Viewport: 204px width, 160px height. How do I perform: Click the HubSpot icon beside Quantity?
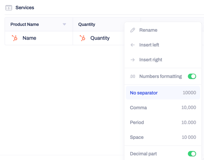point(82,38)
